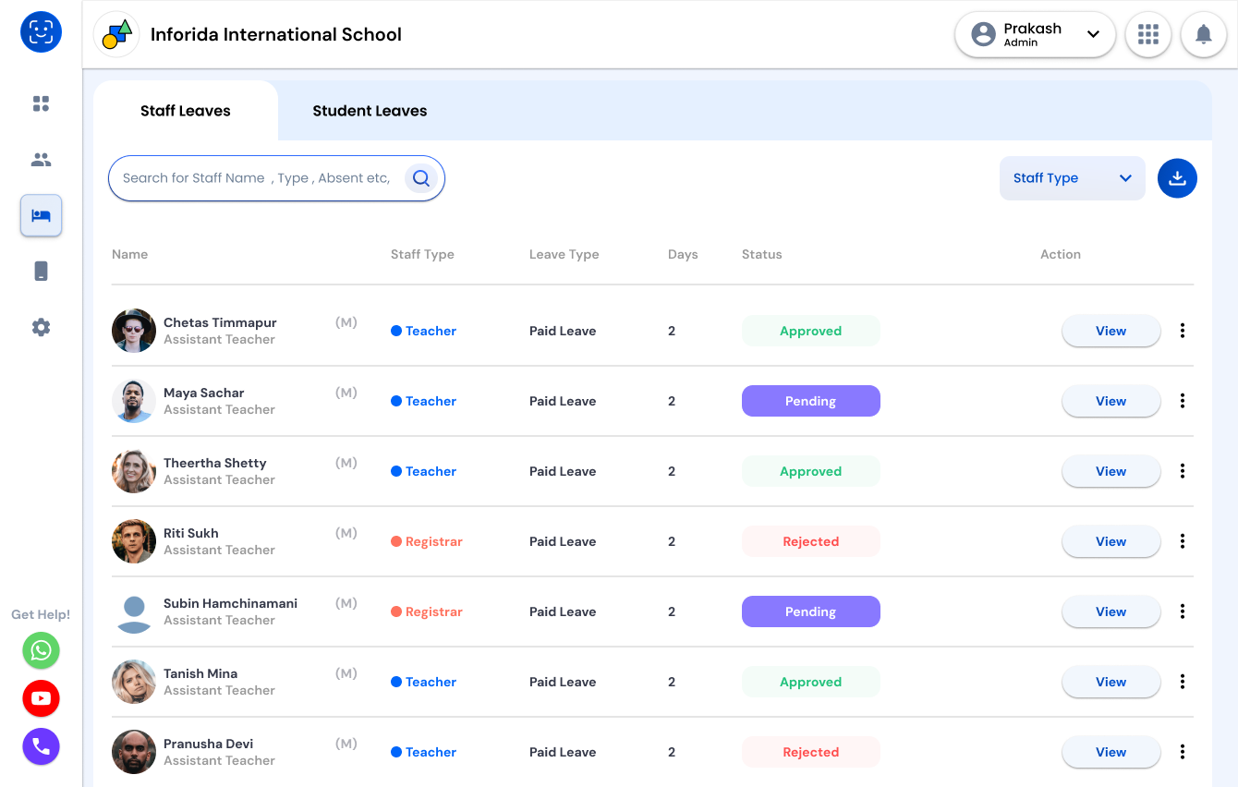Open more options for Chetas Timmapur
This screenshot has height=787, width=1238.
pyautogui.click(x=1182, y=331)
